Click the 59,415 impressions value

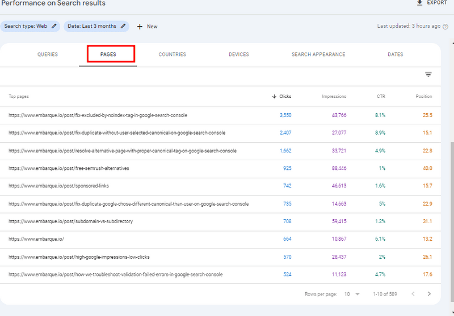(x=339, y=221)
